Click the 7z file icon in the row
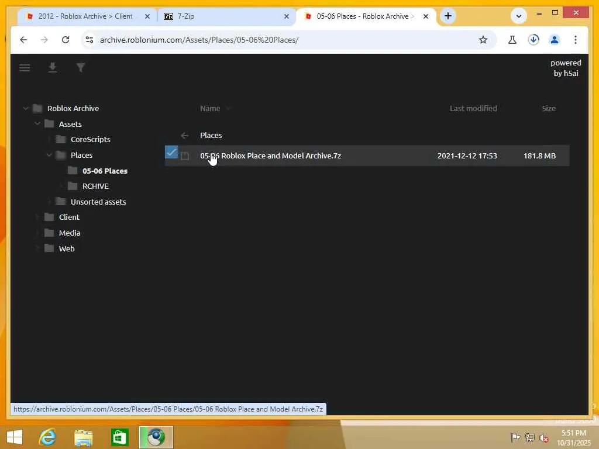 click(x=184, y=156)
